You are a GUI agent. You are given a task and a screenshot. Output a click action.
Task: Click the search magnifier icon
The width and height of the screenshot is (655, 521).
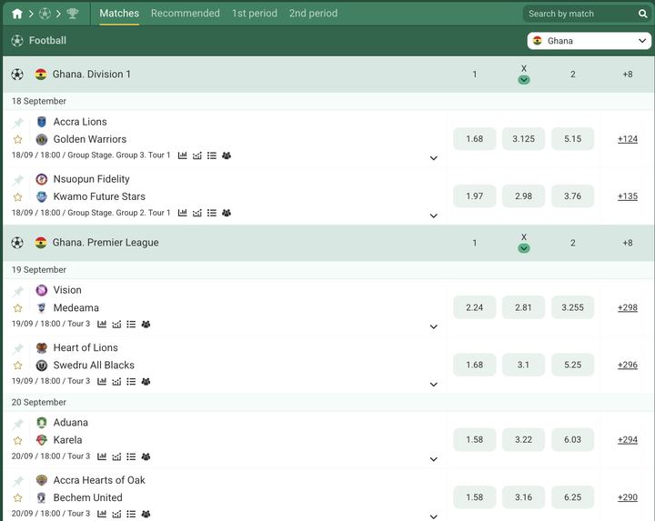pyautogui.click(x=642, y=14)
